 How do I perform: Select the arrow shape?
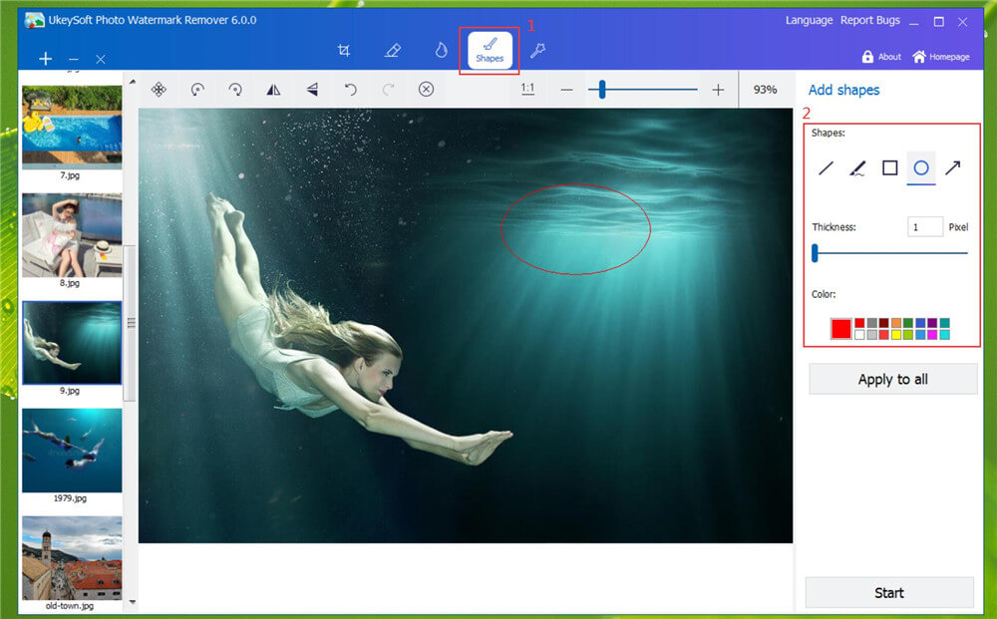[x=952, y=168]
